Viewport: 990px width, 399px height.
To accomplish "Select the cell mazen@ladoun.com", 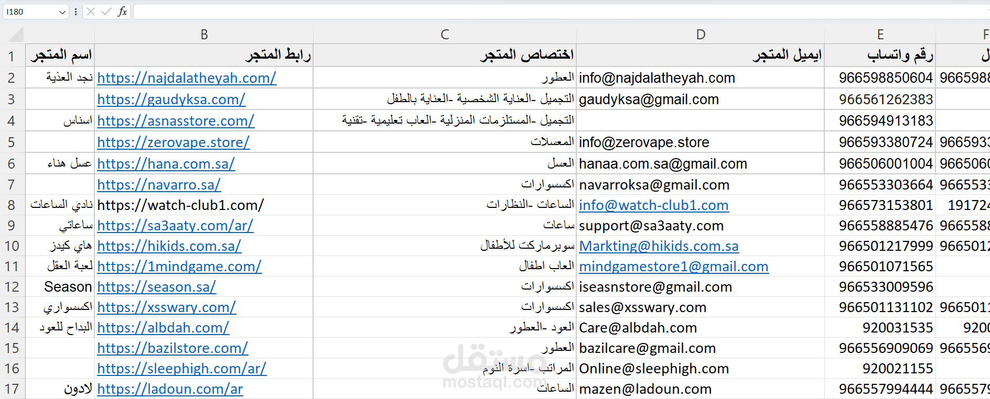I will [x=701, y=389].
